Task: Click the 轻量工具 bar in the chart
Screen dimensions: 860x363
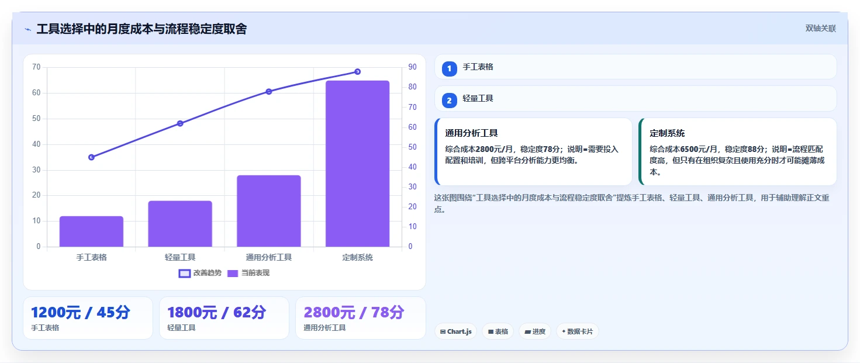Action: (x=180, y=224)
